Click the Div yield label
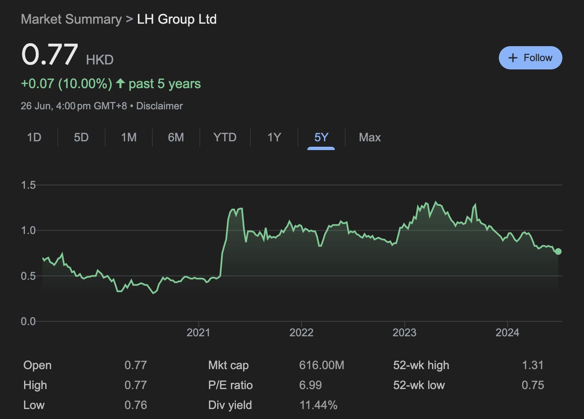Image resolution: width=584 pixels, height=419 pixels. tap(230, 405)
